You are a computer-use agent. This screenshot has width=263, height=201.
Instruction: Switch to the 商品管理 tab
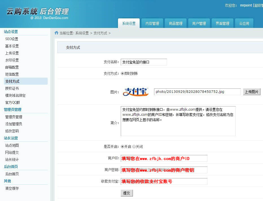click(x=176, y=23)
